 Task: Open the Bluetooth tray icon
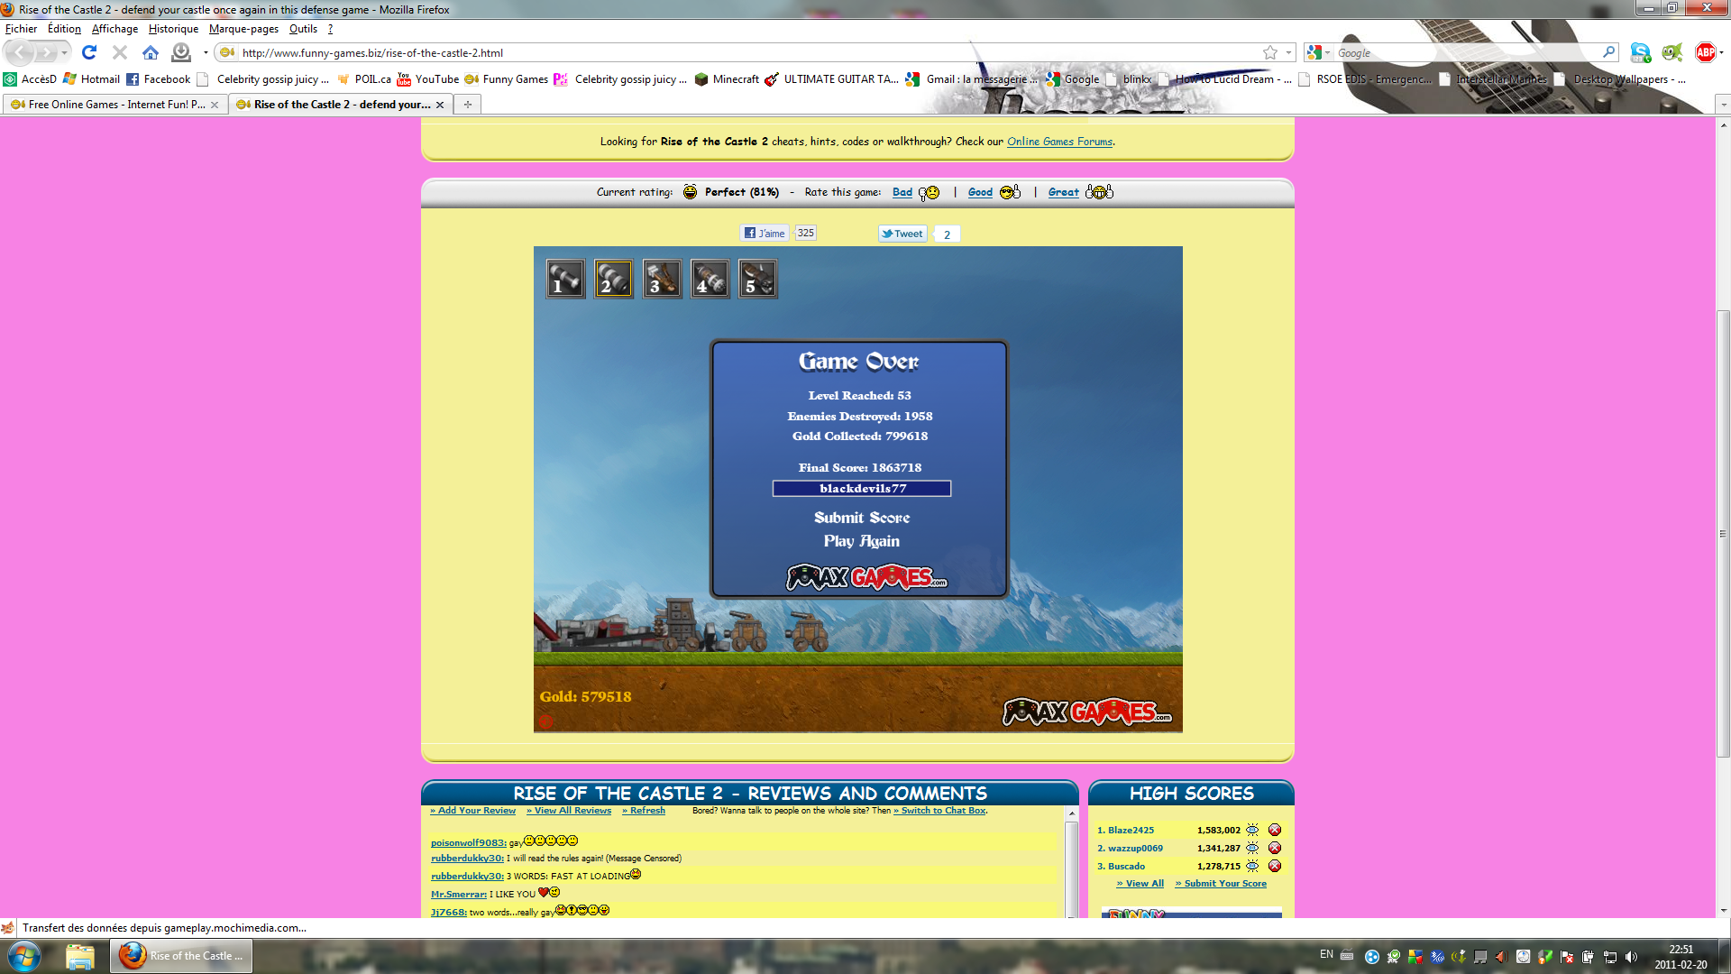(x=1437, y=957)
